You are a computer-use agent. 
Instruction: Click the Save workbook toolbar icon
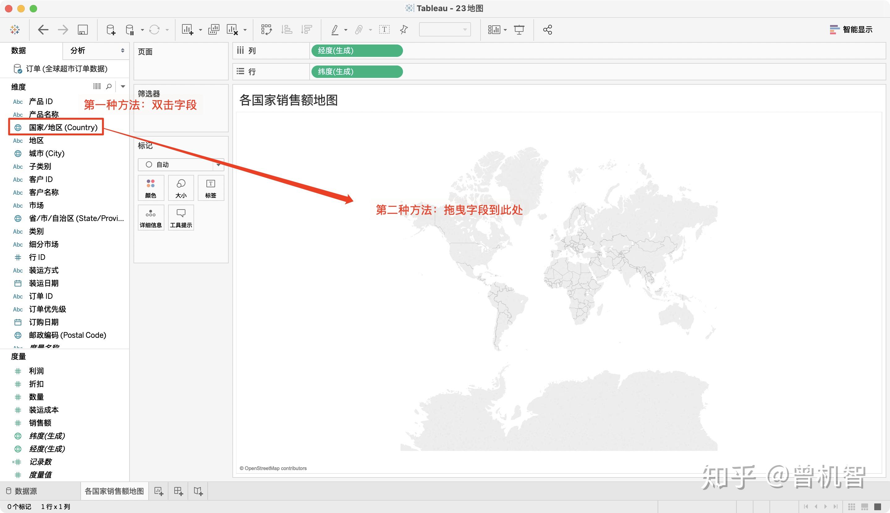click(83, 30)
